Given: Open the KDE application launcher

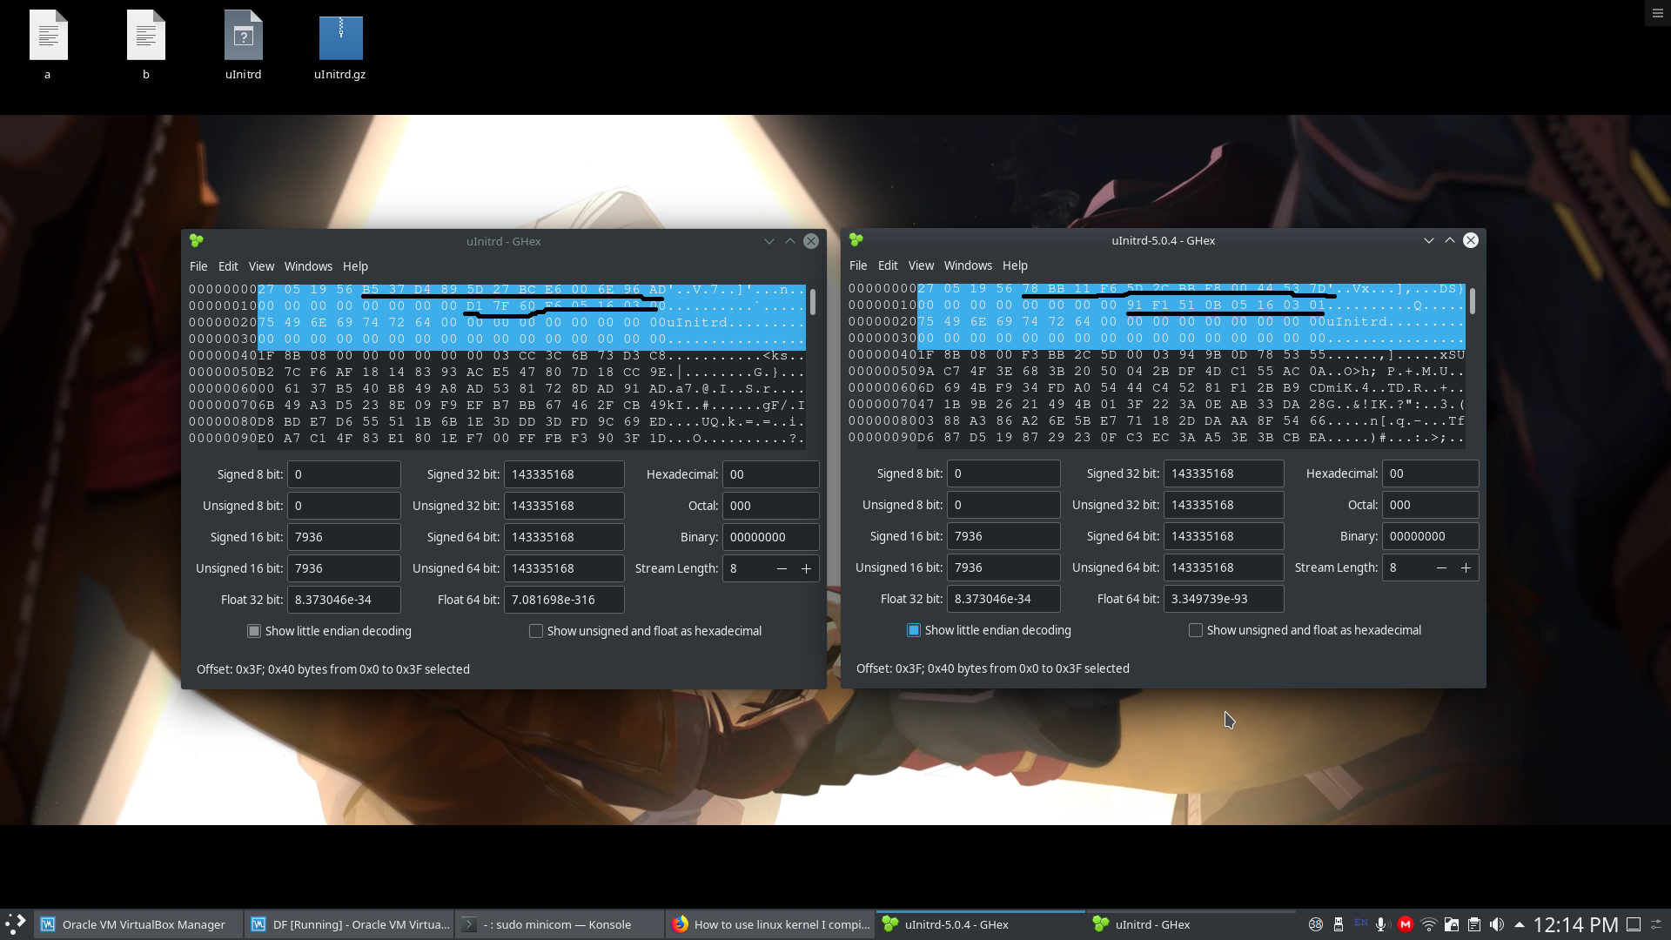Looking at the screenshot, I should point(16,924).
